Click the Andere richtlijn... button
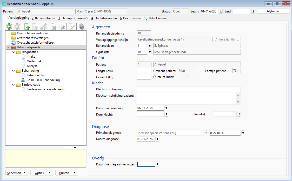Screen dimensions: 292x181 click(227, 39)
